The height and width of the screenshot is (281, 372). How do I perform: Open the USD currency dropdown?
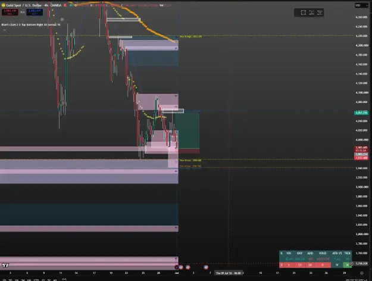coord(361,5)
